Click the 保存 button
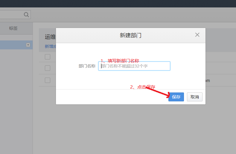 [x=176, y=97]
